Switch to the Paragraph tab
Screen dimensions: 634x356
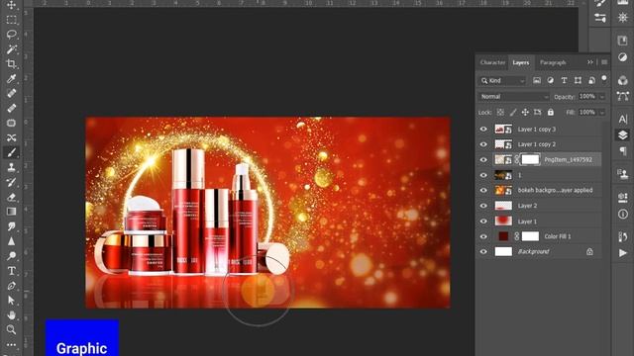pos(553,62)
